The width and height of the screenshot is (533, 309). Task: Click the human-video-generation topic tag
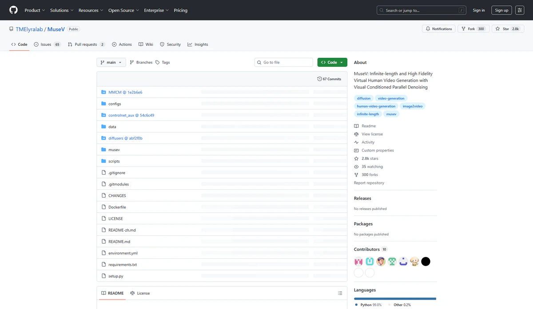pyautogui.click(x=376, y=106)
